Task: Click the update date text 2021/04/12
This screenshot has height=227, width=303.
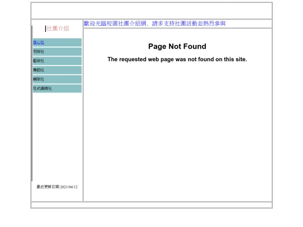Action: (x=69, y=187)
